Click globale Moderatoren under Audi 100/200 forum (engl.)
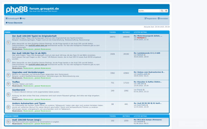Viewport: 207px width, 129px height. [x=43, y=124]
